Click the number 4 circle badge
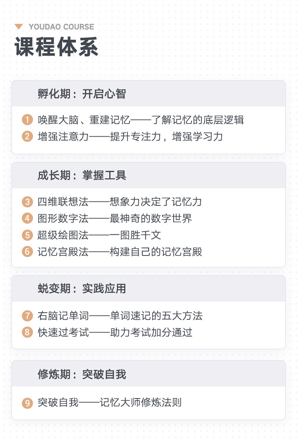The image size is (298, 443). point(27,218)
